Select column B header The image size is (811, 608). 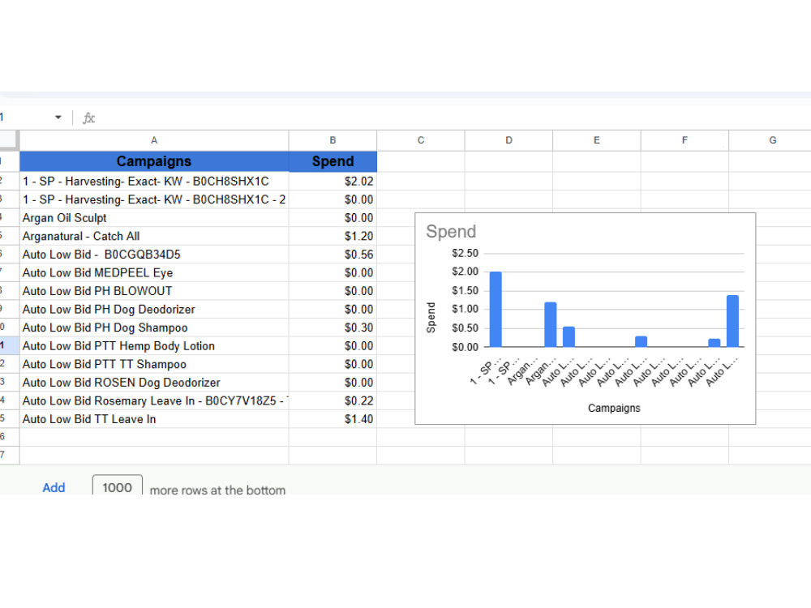click(x=333, y=140)
